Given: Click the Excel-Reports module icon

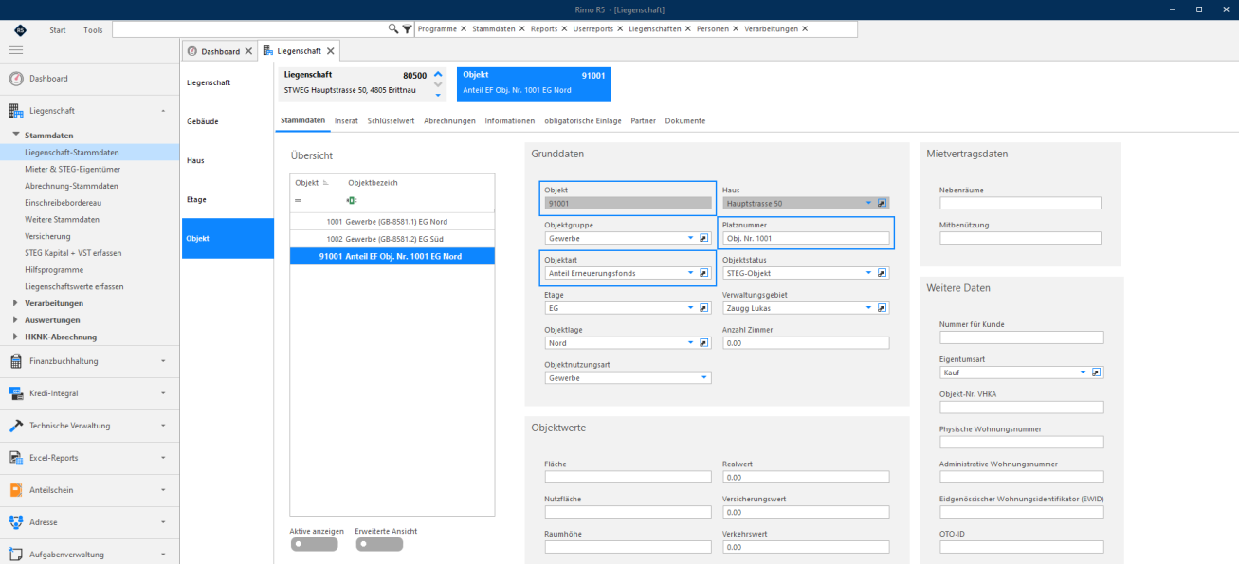Looking at the screenshot, I should pos(16,458).
